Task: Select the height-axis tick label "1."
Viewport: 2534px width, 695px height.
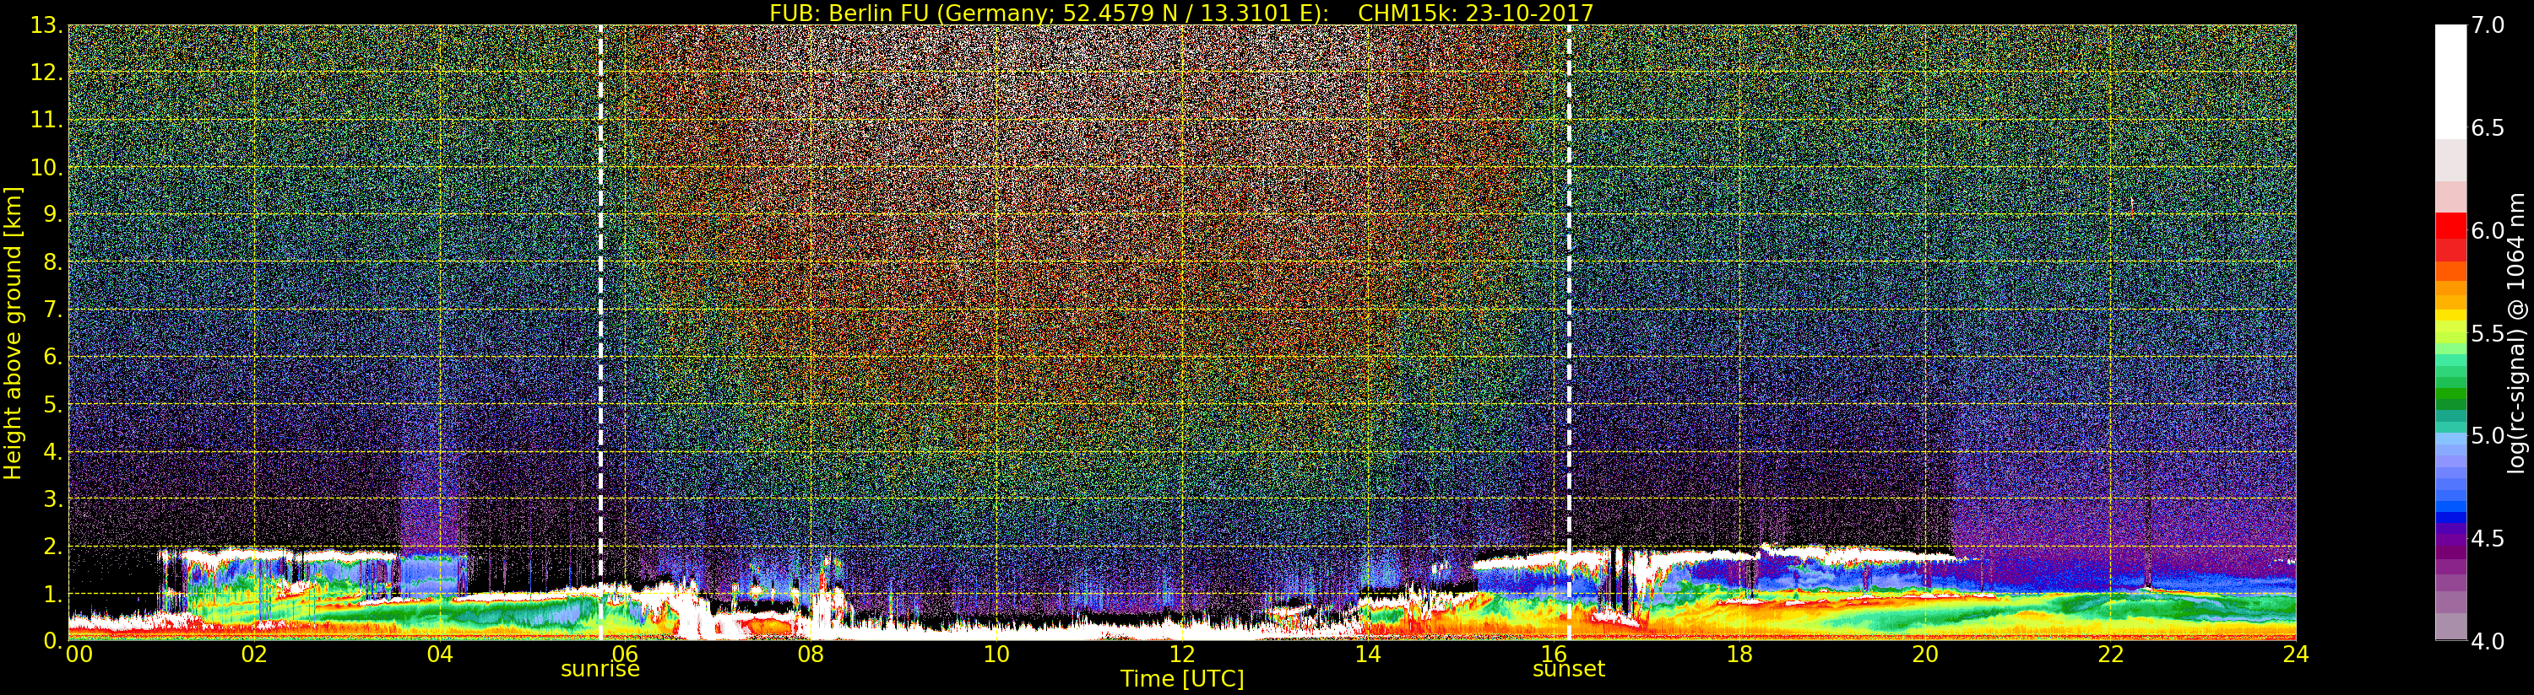Action: [53, 593]
